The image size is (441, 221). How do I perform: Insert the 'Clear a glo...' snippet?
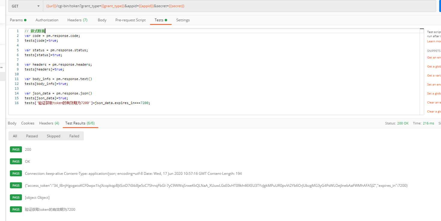click(x=434, y=112)
